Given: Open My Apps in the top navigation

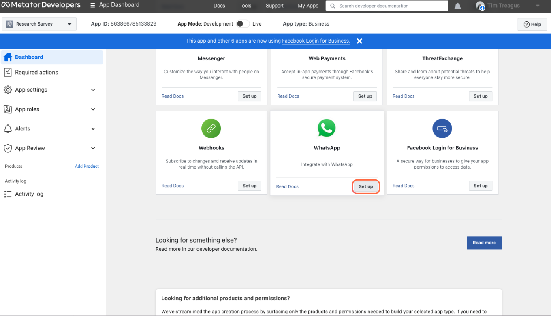Looking at the screenshot, I should pos(308,6).
